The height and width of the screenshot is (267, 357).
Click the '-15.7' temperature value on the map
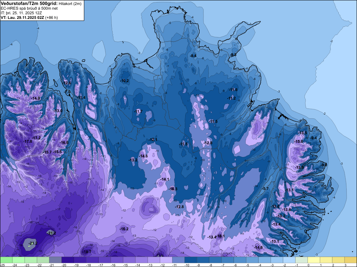pyautogui.click(x=47, y=152)
